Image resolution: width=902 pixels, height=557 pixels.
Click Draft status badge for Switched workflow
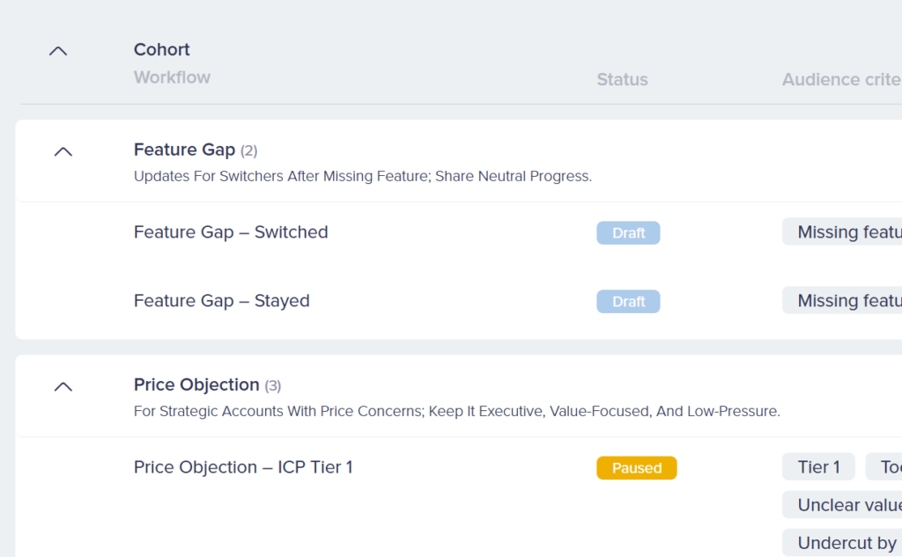click(x=628, y=233)
